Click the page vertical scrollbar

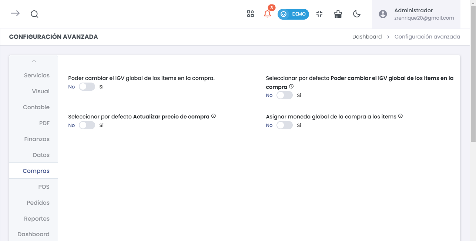coord(473,74)
